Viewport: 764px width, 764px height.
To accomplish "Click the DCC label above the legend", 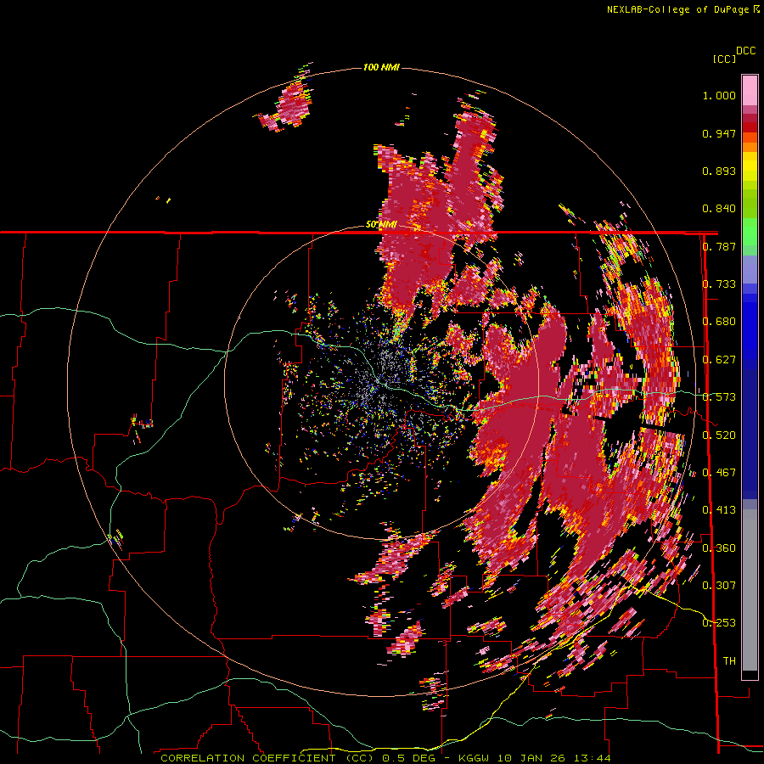I will 745,51.
